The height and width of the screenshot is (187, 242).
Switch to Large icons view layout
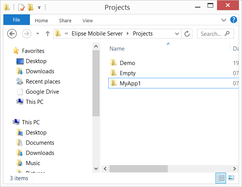231,178
